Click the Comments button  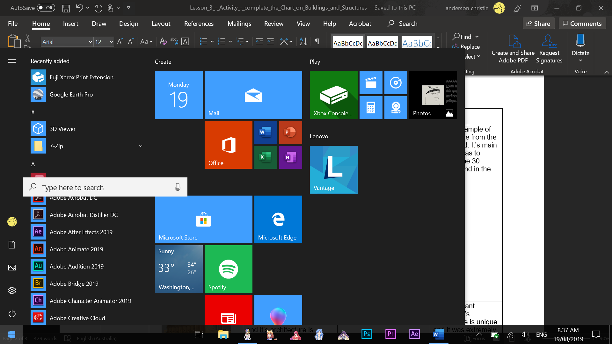[582, 23]
